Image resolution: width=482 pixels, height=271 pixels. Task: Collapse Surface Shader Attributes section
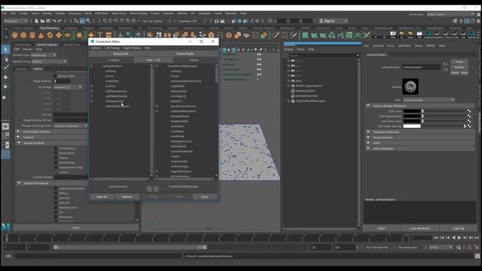tap(368, 105)
